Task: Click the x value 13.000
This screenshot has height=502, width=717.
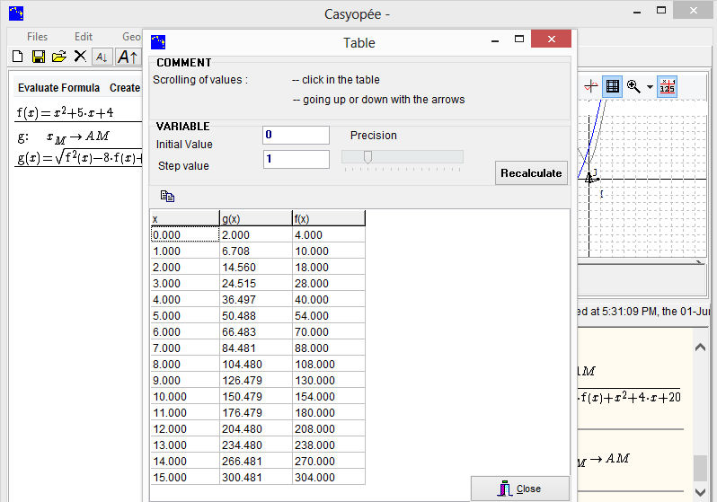Action: click(185, 445)
